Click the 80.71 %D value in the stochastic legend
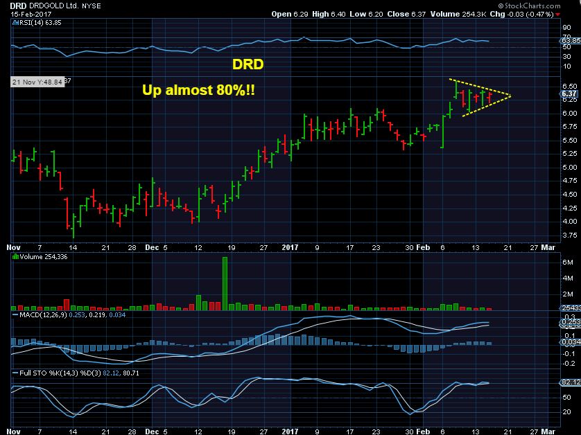 131,373
